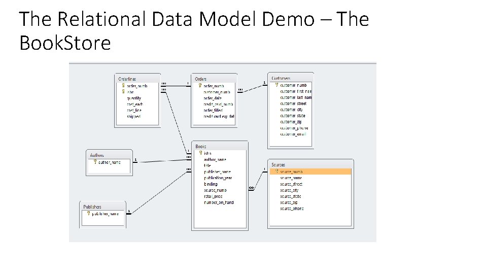Image resolution: width=487 pixels, height=274 pixels.
Task: Select the customer_zip field
Action: pos(291,122)
